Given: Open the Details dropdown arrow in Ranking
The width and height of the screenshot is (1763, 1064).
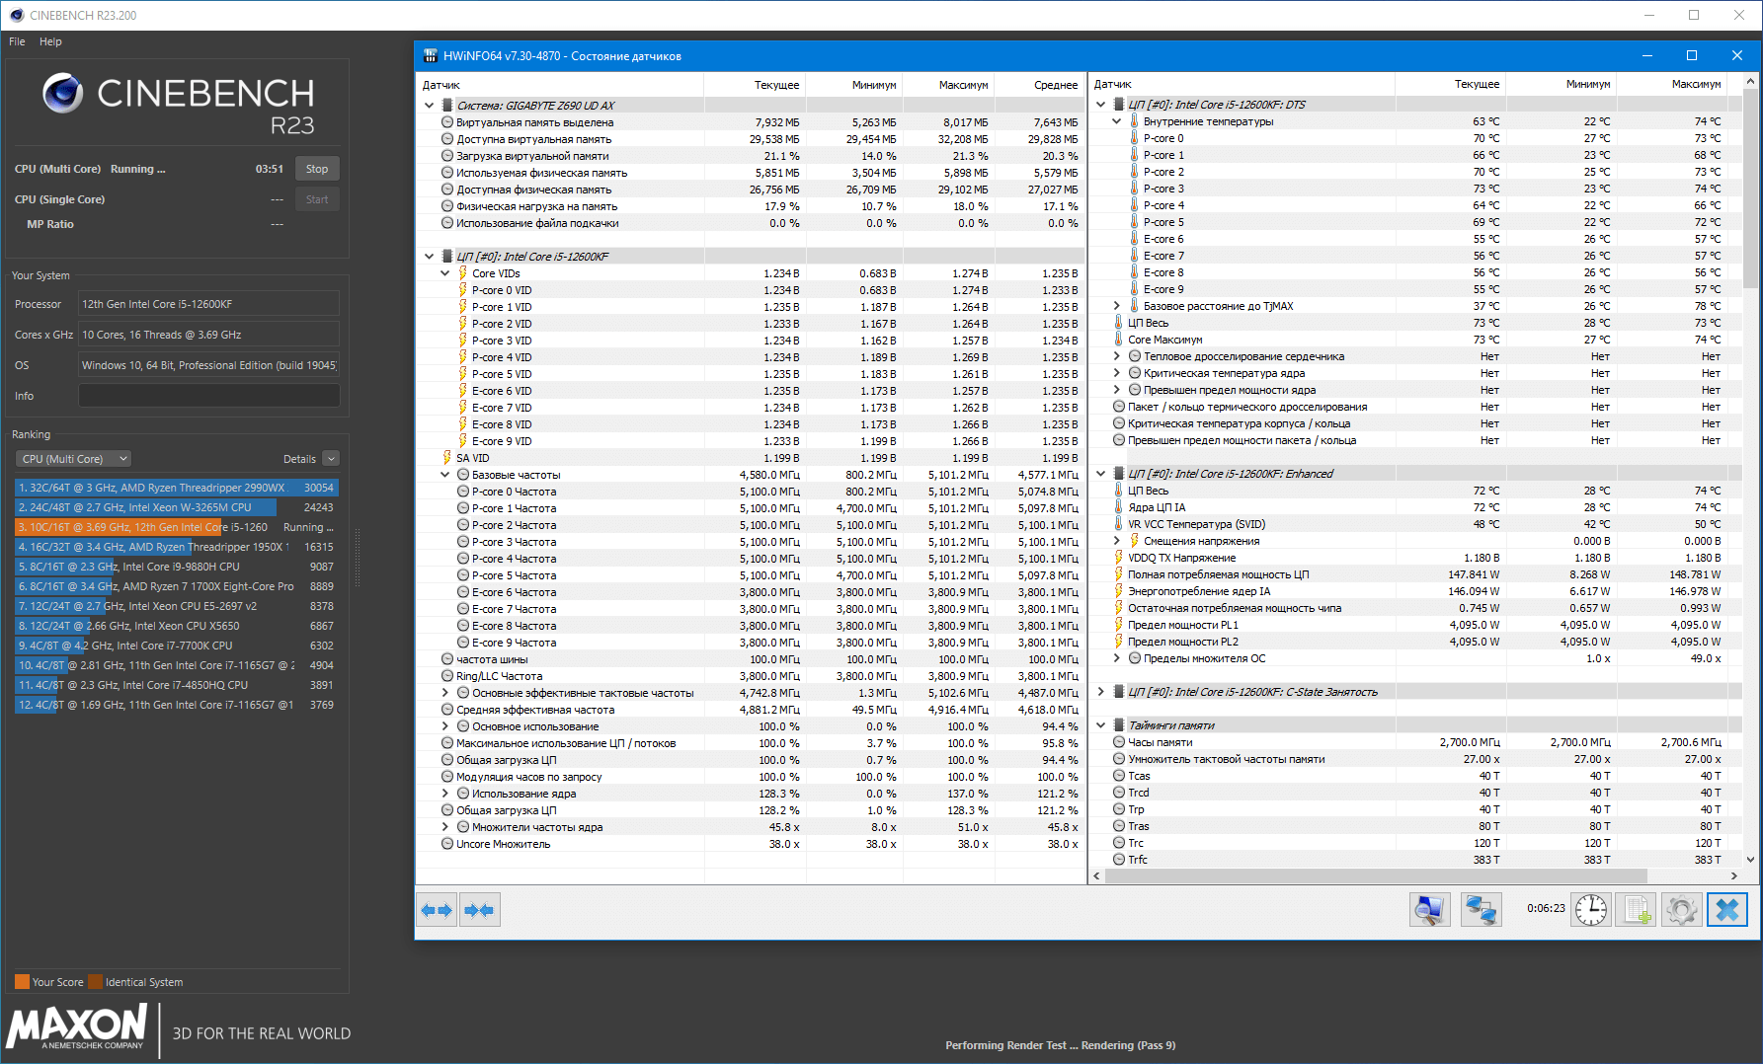Looking at the screenshot, I should (x=331, y=459).
